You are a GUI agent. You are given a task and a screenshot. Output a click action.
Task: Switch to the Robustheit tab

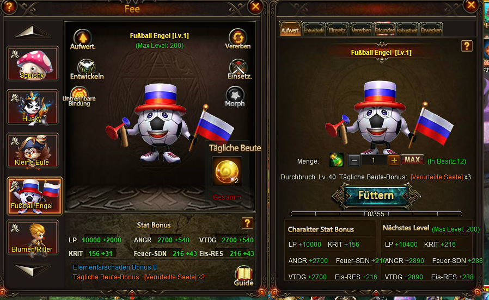(x=407, y=29)
